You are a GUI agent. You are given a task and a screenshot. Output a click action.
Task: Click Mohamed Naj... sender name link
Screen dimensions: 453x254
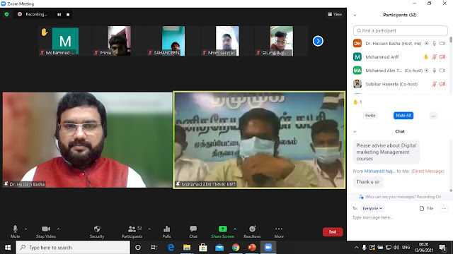coord(379,171)
